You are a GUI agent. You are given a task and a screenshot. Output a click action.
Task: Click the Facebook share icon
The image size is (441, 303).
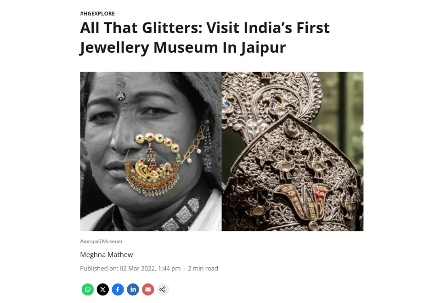(x=118, y=289)
